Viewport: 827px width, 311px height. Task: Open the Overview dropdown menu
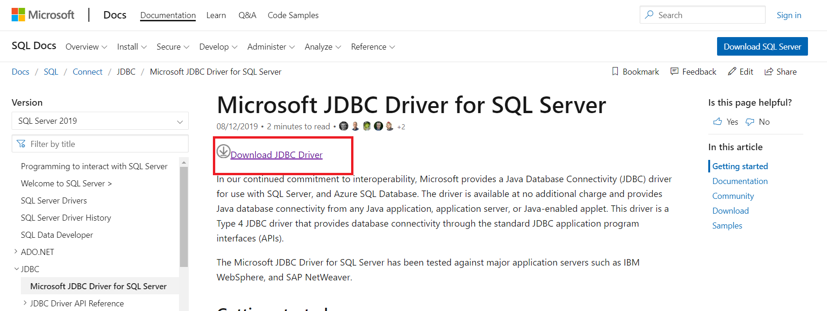(86, 47)
